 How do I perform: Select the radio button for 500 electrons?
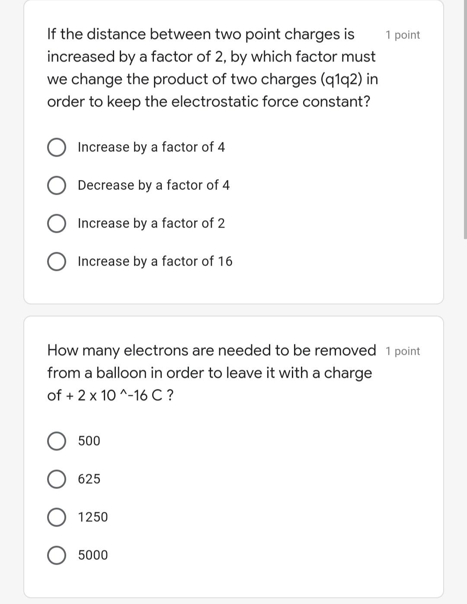[57, 441]
